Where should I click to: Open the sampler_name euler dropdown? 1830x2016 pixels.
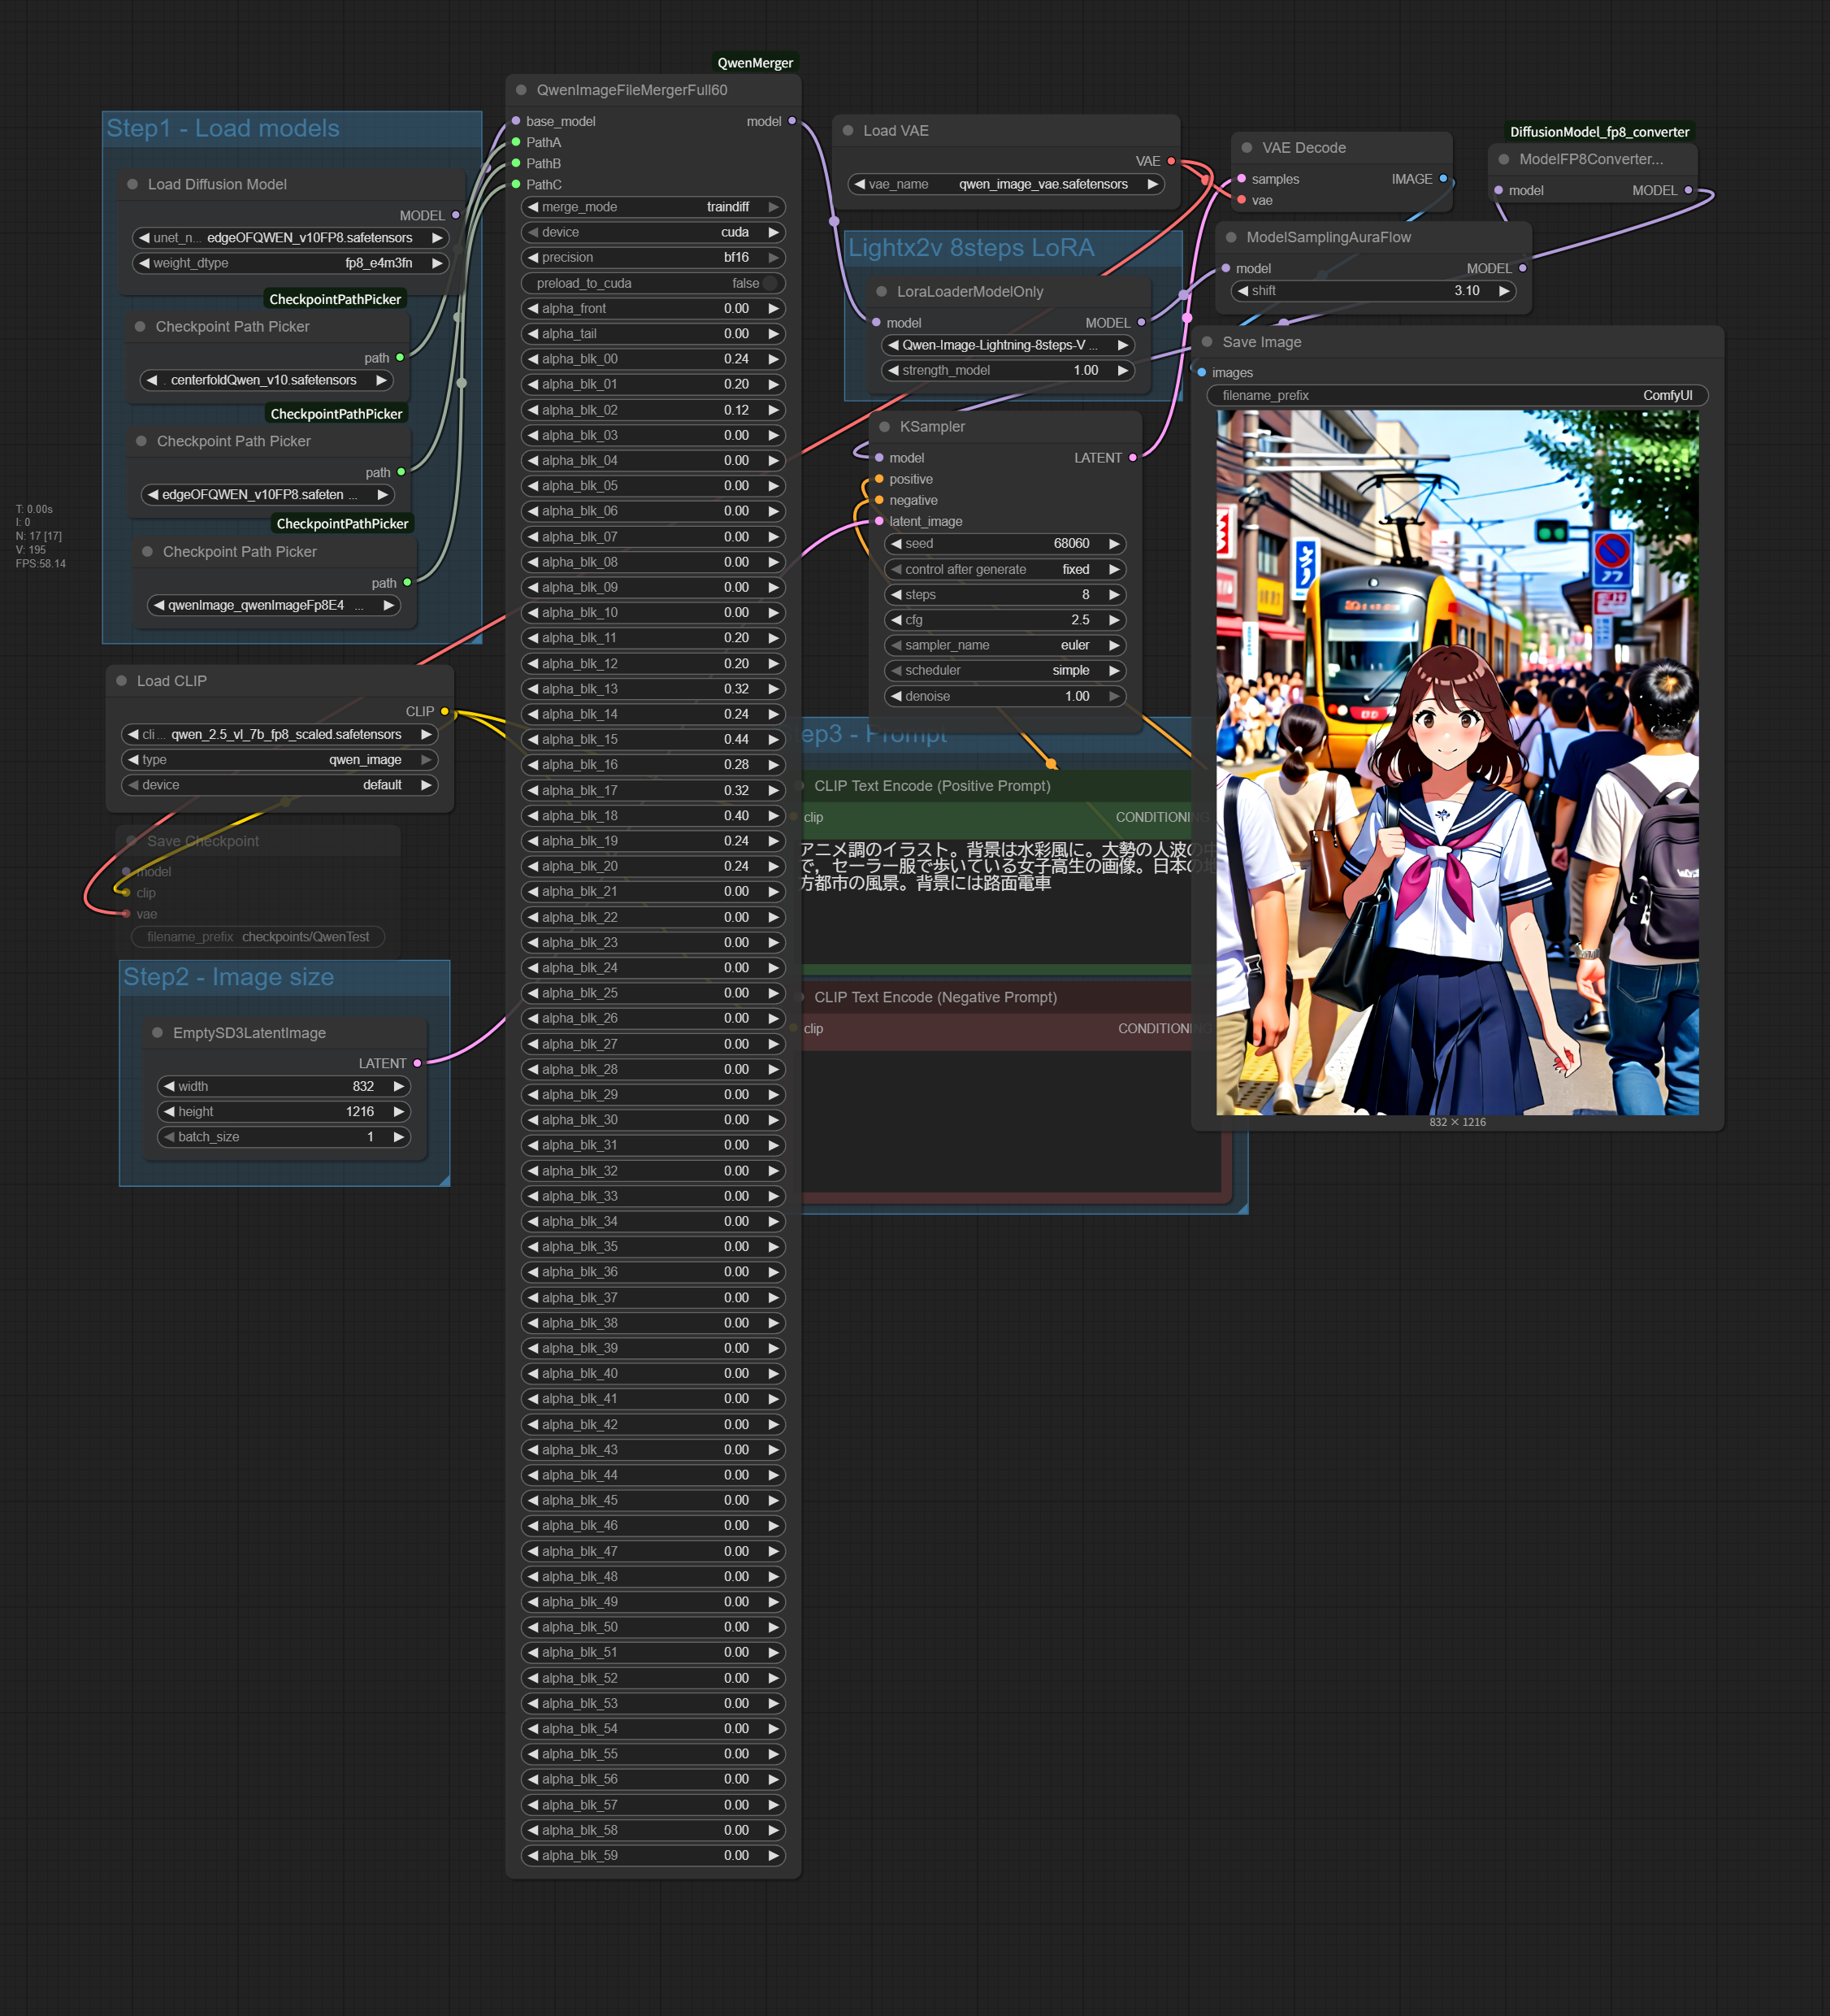(x=1004, y=646)
